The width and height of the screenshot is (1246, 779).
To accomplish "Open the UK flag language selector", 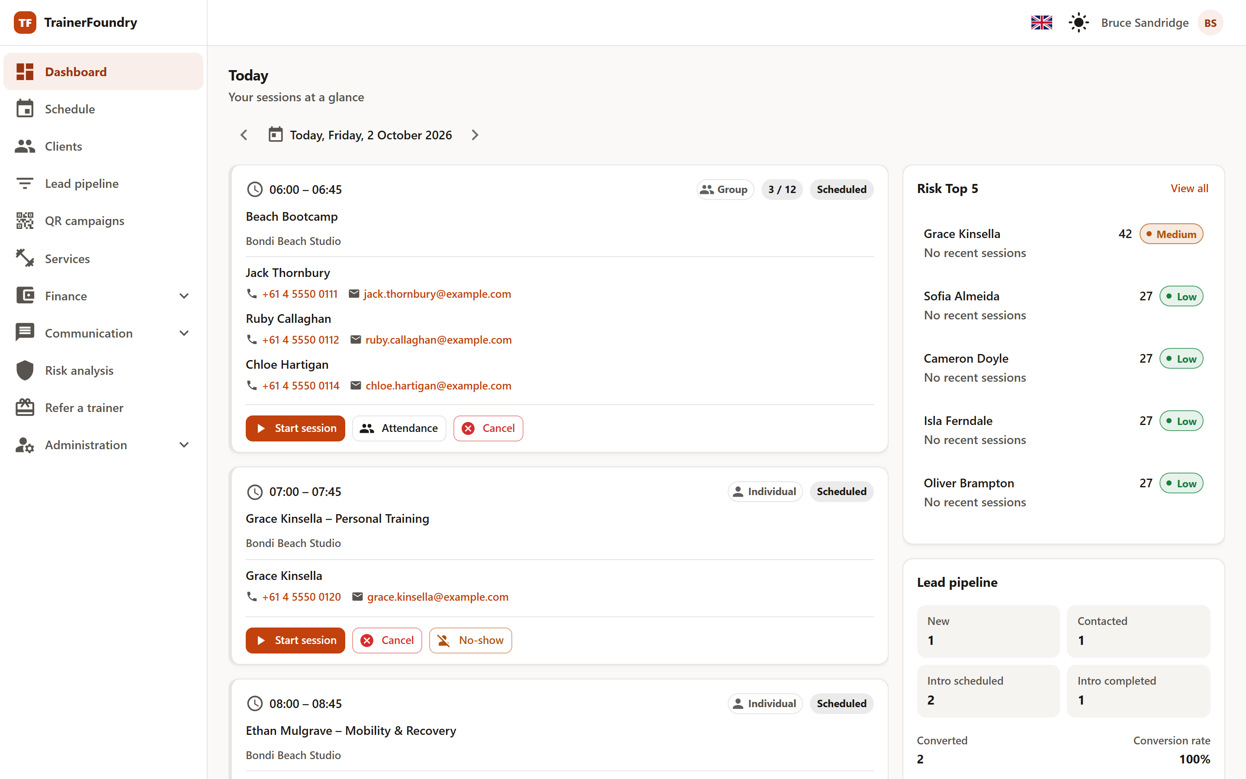I will coord(1042,23).
